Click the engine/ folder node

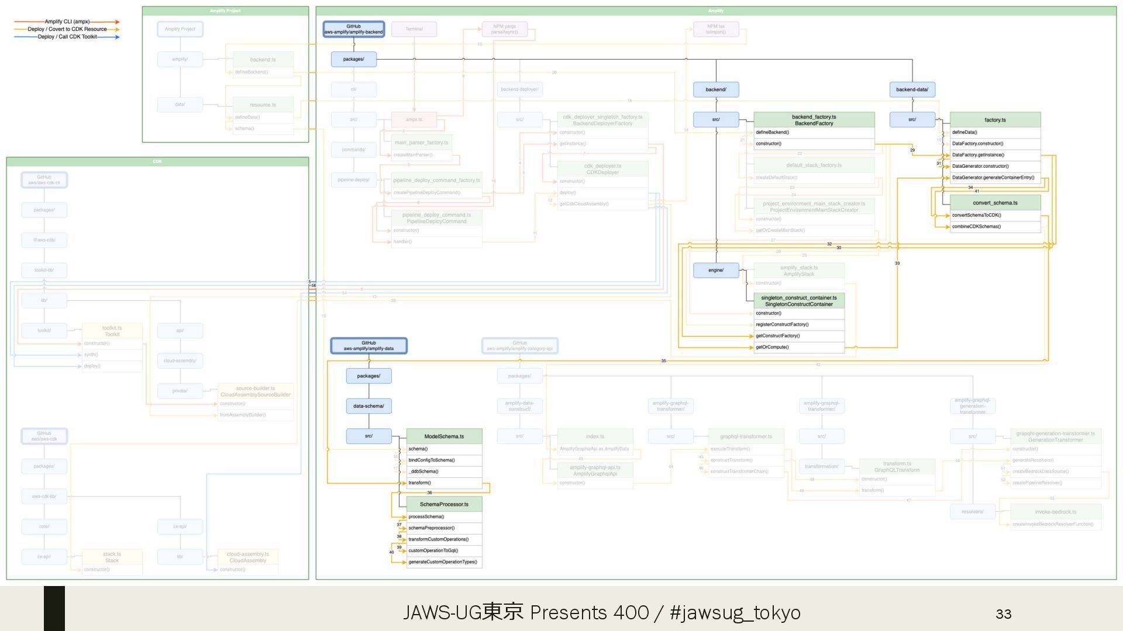[715, 270]
